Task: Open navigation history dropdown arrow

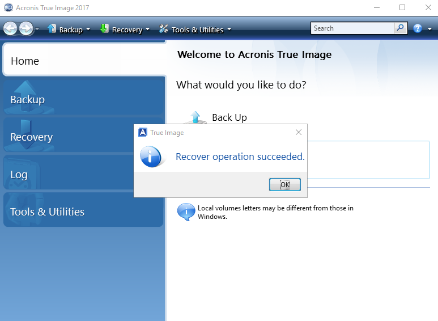Action: [37, 29]
